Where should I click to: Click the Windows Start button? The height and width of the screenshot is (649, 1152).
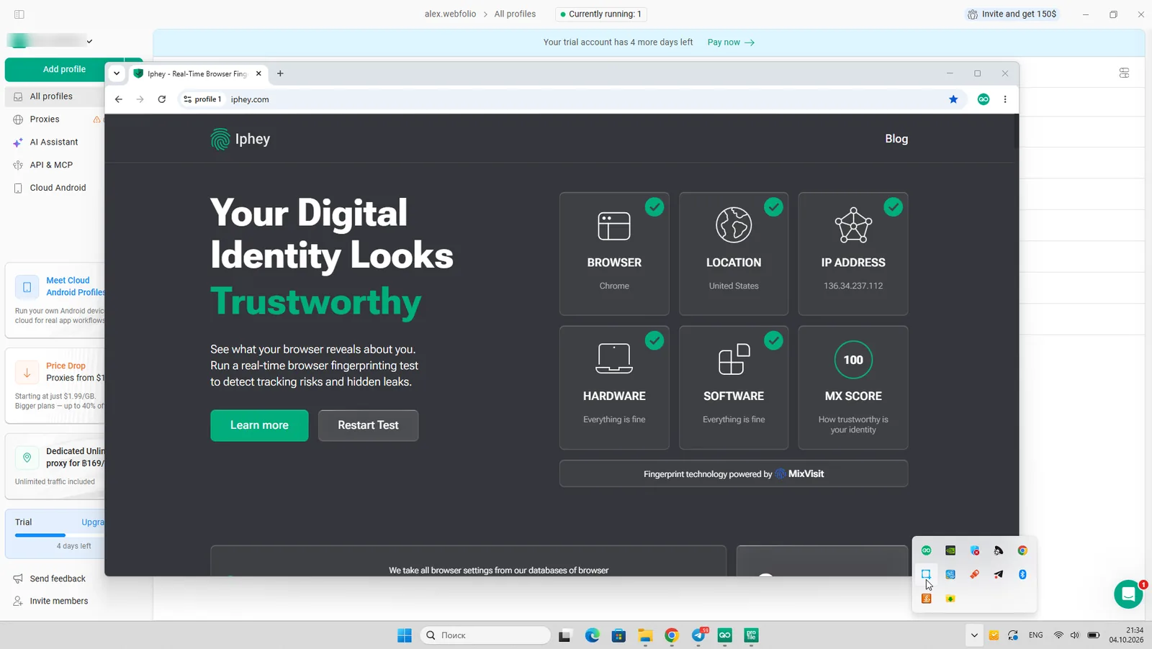[405, 635]
